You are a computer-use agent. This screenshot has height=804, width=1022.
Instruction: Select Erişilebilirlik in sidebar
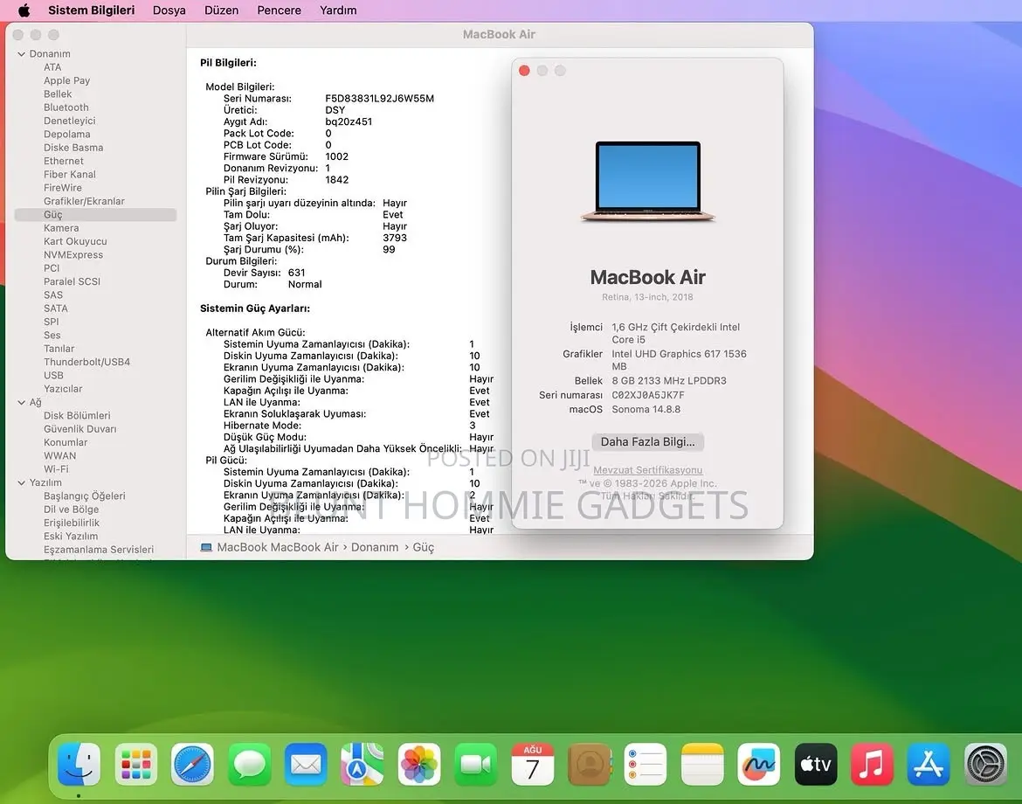click(x=71, y=523)
